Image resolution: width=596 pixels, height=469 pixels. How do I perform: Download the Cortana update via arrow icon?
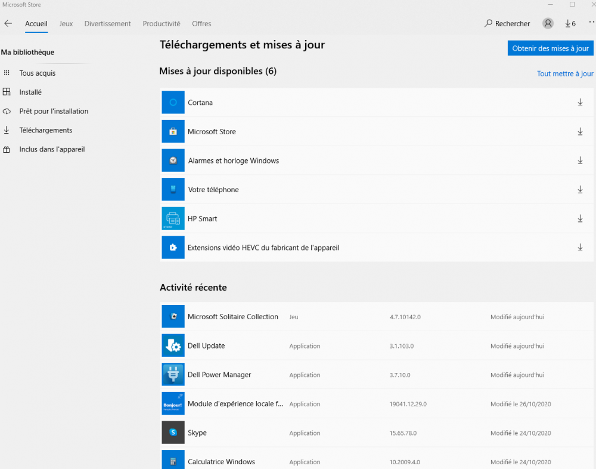click(x=580, y=103)
